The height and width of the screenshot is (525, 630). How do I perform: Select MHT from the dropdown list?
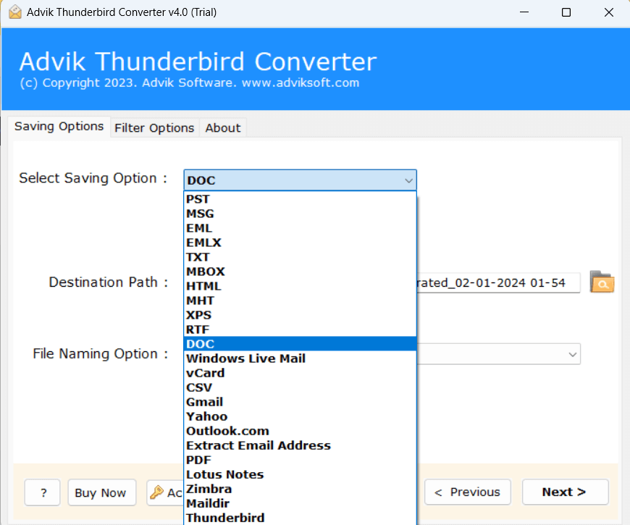click(x=300, y=301)
